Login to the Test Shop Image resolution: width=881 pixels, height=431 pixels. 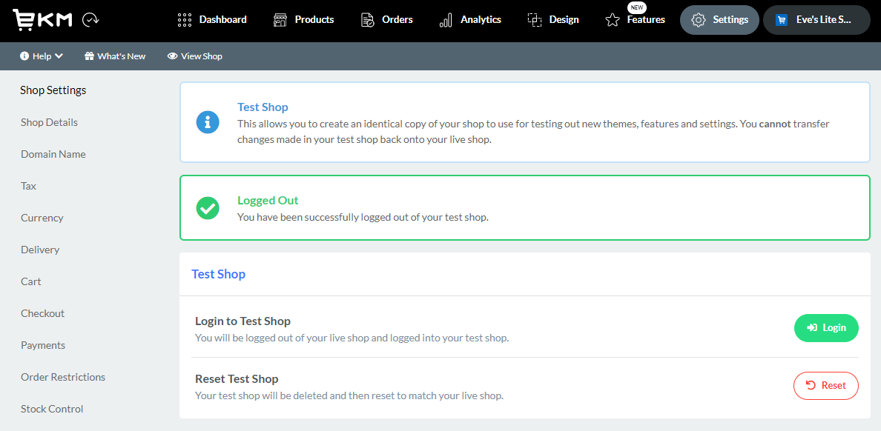click(x=826, y=327)
